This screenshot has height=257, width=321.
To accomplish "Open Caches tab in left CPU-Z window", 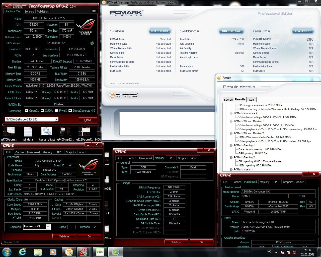I will click(x=20, y=152).
